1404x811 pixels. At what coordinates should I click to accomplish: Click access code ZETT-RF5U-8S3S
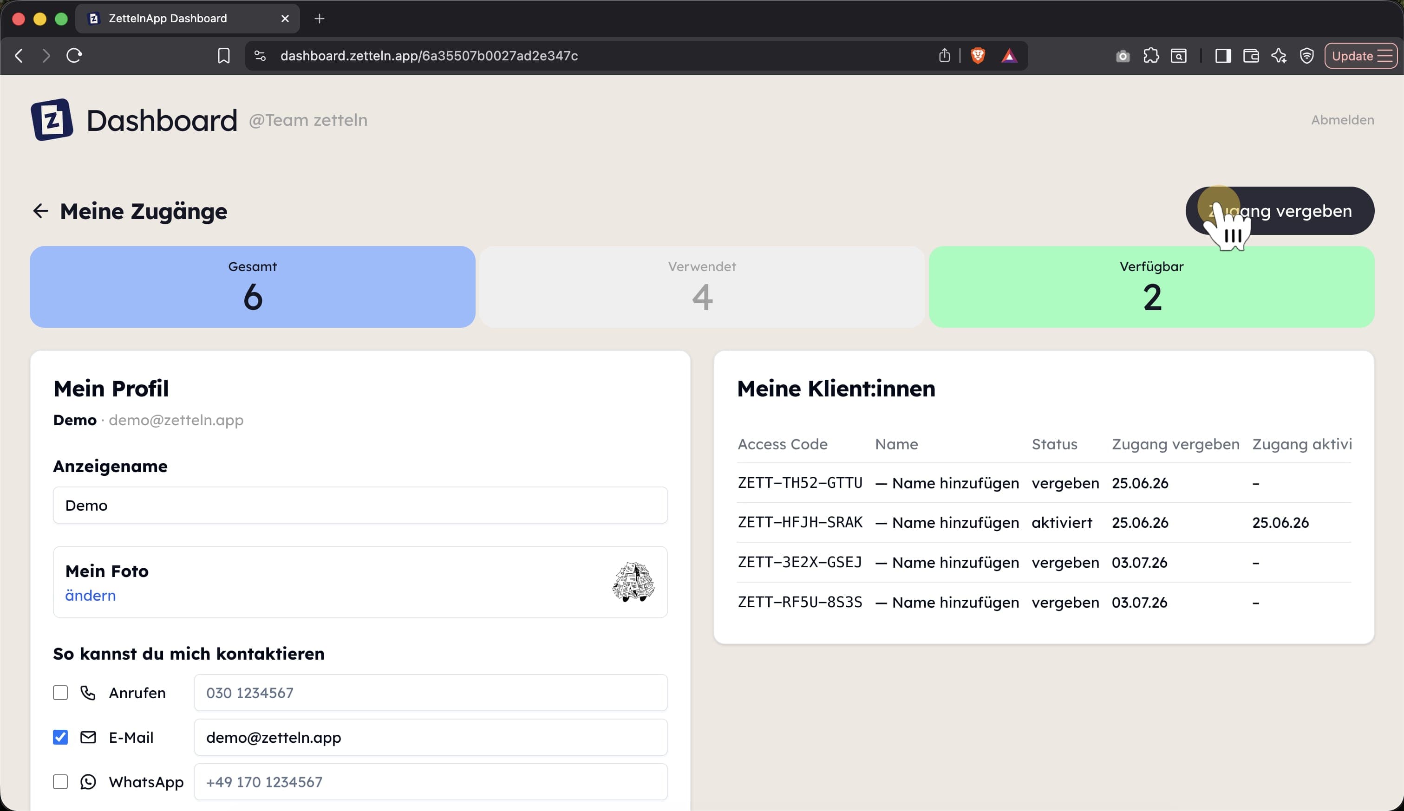point(800,602)
